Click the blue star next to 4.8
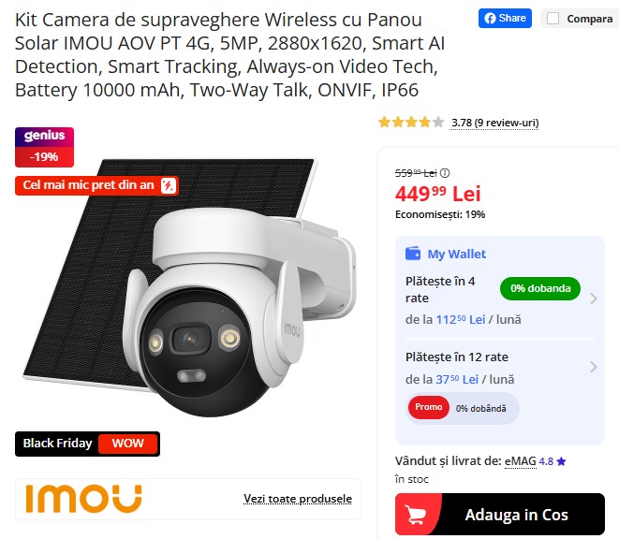 561,461
